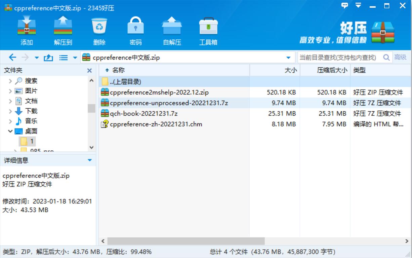Expand the 搜索 tree node
412x258 pixels.
tap(10, 81)
